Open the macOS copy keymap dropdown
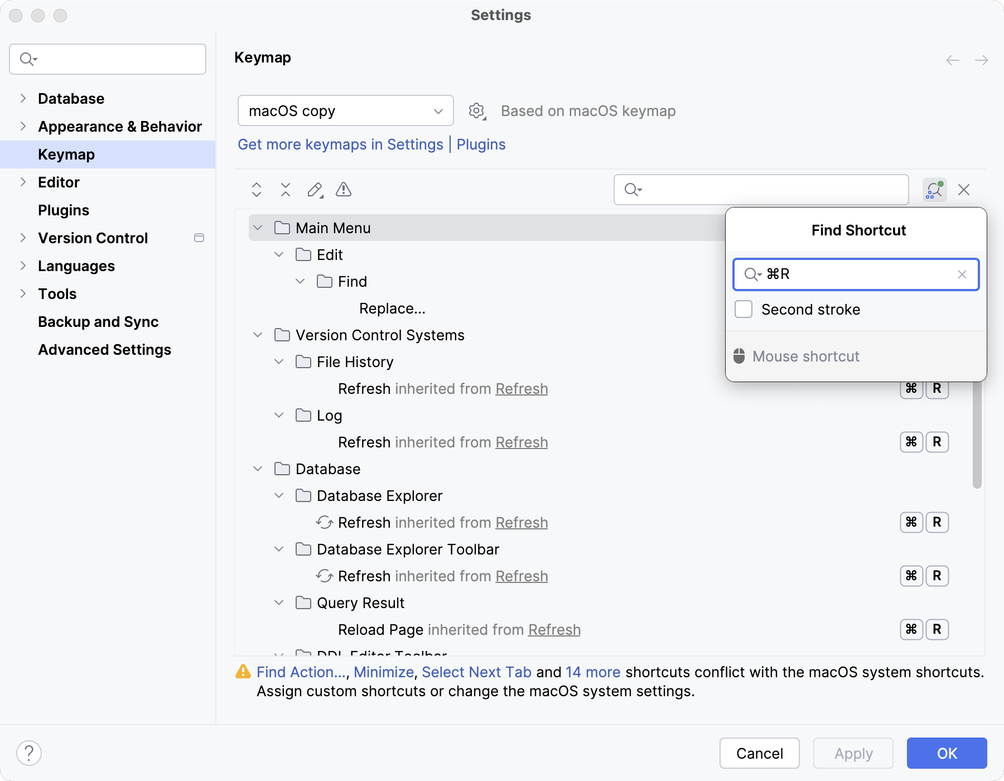Image resolution: width=1004 pixels, height=781 pixels. pyautogui.click(x=345, y=110)
